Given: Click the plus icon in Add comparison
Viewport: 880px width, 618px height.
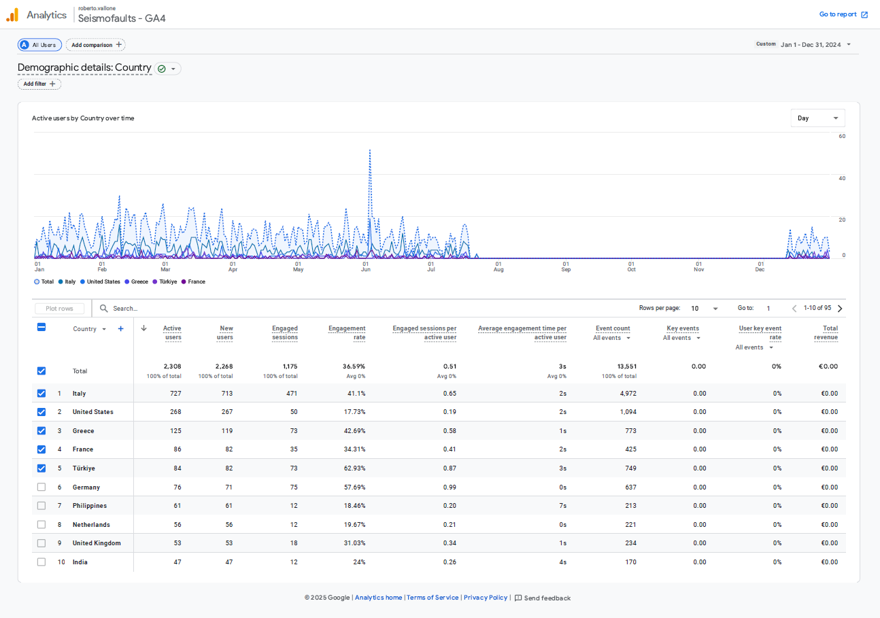Looking at the screenshot, I should coord(119,45).
